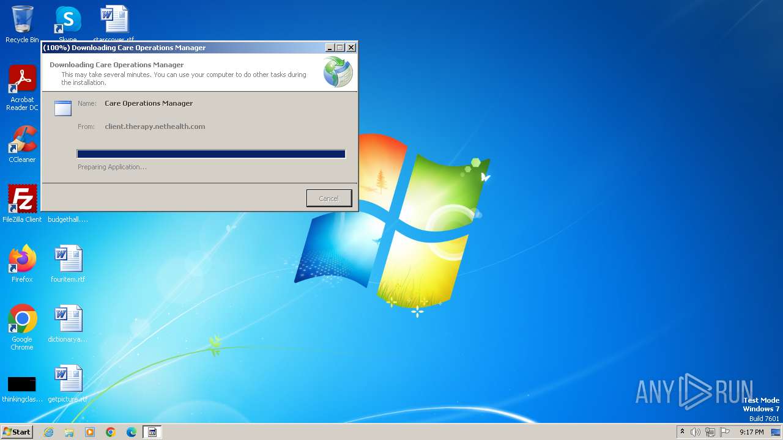This screenshot has height=440, width=783.
Task: Launch CCleaner desktop shortcut
Action: pyautogui.click(x=22, y=144)
